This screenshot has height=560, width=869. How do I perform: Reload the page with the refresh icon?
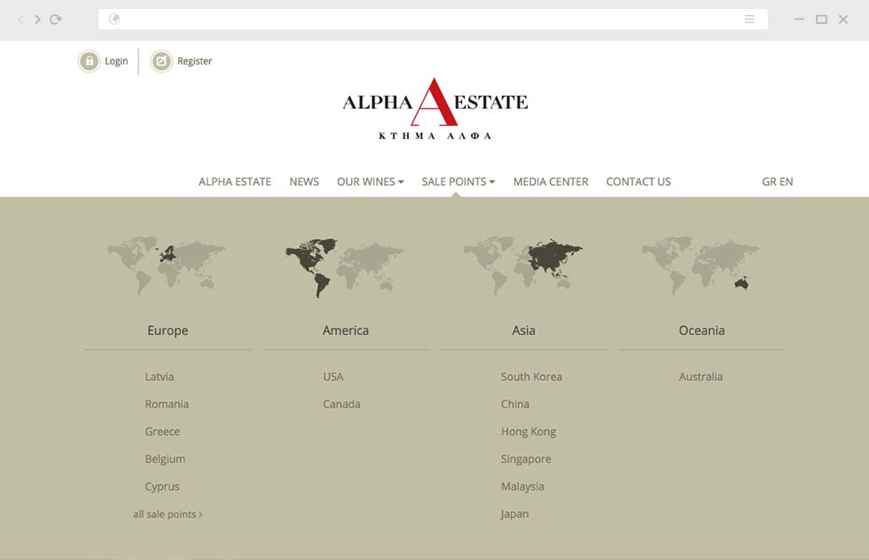[55, 19]
